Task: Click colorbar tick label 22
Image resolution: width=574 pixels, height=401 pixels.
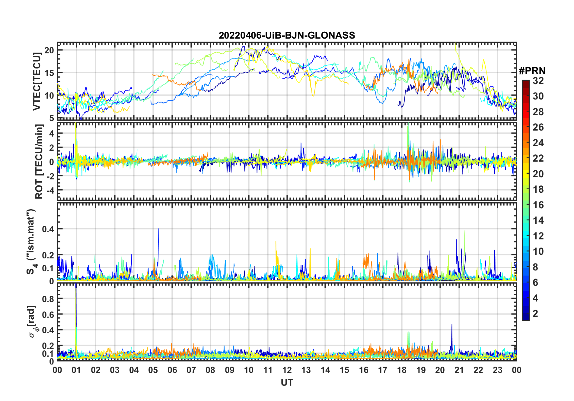Action: tap(538, 158)
